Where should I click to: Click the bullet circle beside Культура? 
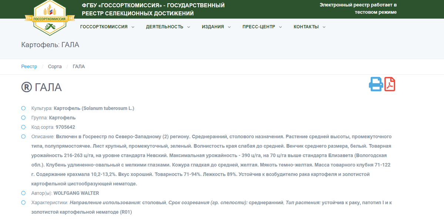point(23,108)
